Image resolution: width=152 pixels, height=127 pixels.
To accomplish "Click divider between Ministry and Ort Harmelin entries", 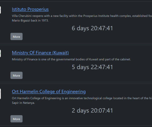I will click(x=76, y=83).
